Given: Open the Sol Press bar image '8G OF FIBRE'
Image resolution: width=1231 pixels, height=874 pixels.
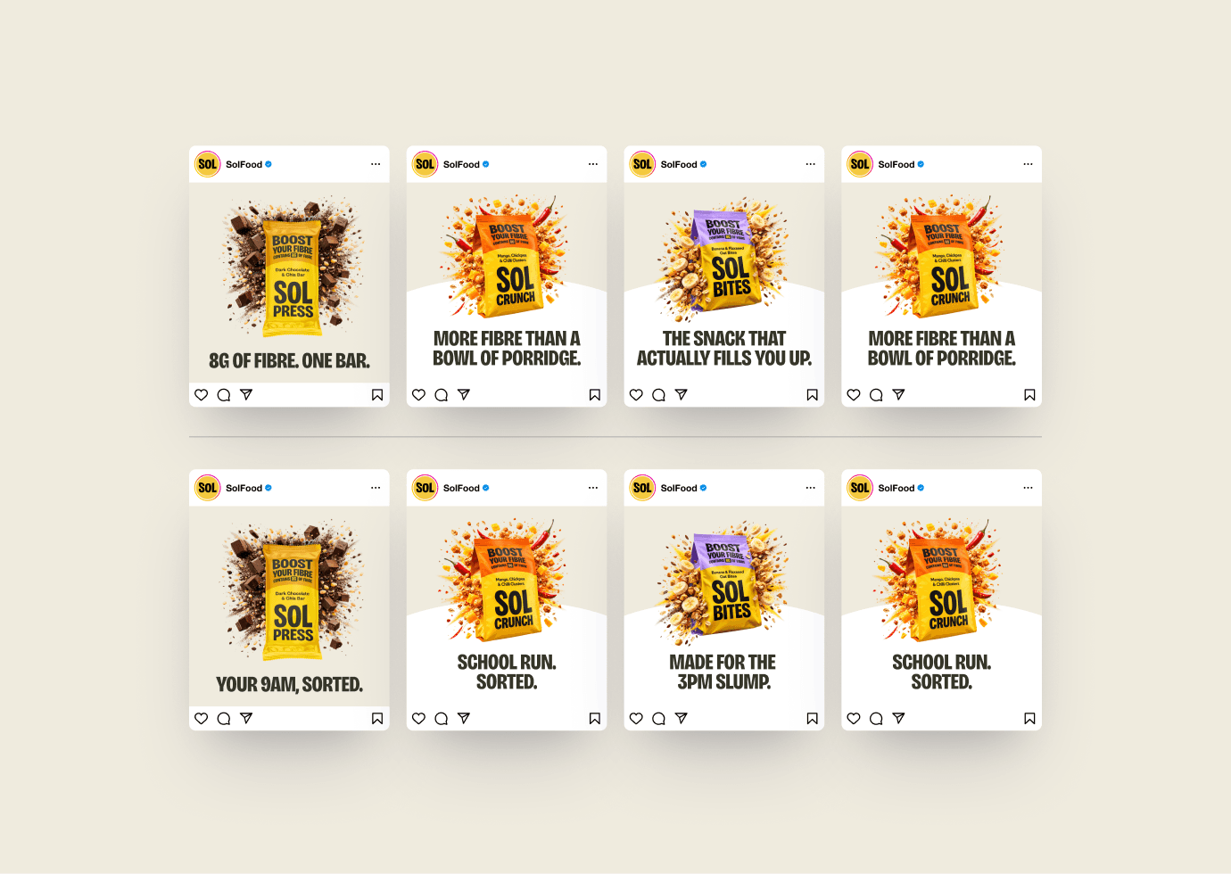Looking at the screenshot, I should (293, 266).
